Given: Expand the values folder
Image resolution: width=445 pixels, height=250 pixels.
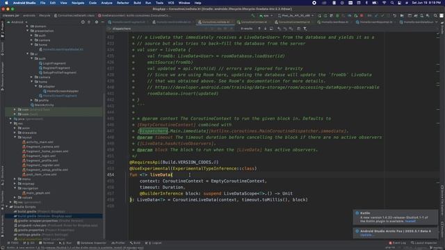Looking at the screenshot, I should [15, 197].
